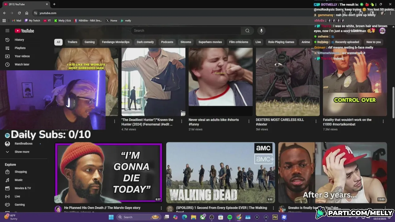Select the All filter chip
The height and width of the screenshot is (222, 395).
(58, 42)
